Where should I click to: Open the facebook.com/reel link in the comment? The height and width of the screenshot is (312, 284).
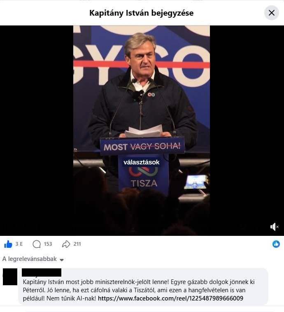pos(170,298)
